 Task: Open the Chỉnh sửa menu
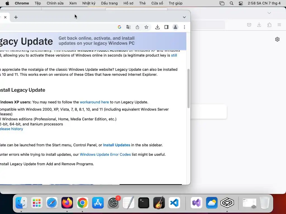pyautogui.click(x=55, y=3)
